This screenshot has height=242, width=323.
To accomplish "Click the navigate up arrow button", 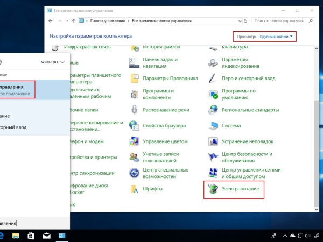I will 73,20.
